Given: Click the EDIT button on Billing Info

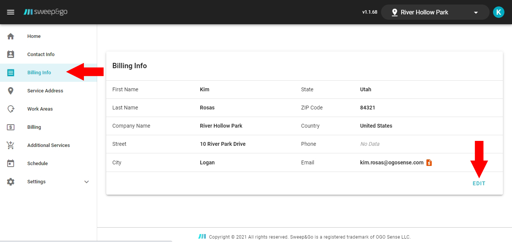Looking at the screenshot, I should tap(479, 183).
